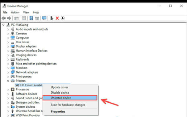Expand the Keyboards category
This screenshot has width=187, height=117.
pyautogui.click(x=8, y=60)
